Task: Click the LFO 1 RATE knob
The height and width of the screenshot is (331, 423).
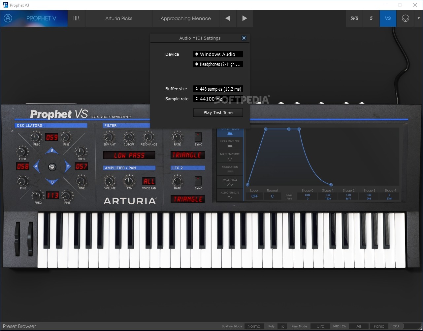Action: (177, 136)
